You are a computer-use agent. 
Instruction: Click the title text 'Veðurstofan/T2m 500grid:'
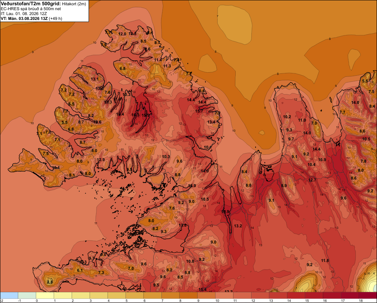click(x=31, y=4)
